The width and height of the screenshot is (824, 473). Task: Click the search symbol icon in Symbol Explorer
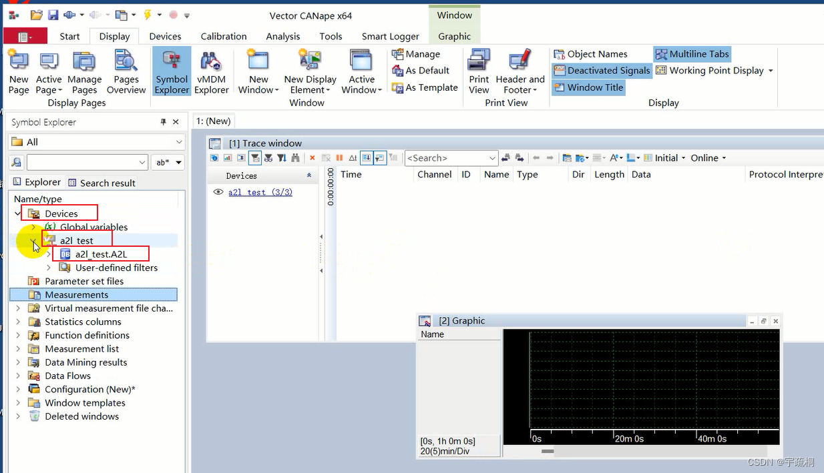pyautogui.click(x=17, y=162)
